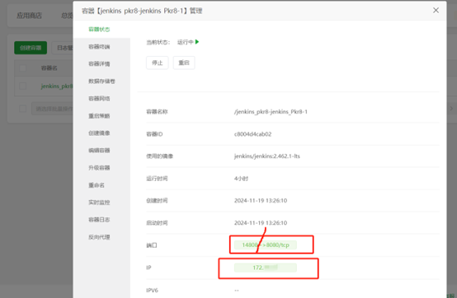Viewport: 457px width, 298px height.
Task: Close the container management dialog
Action: click(436, 11)
